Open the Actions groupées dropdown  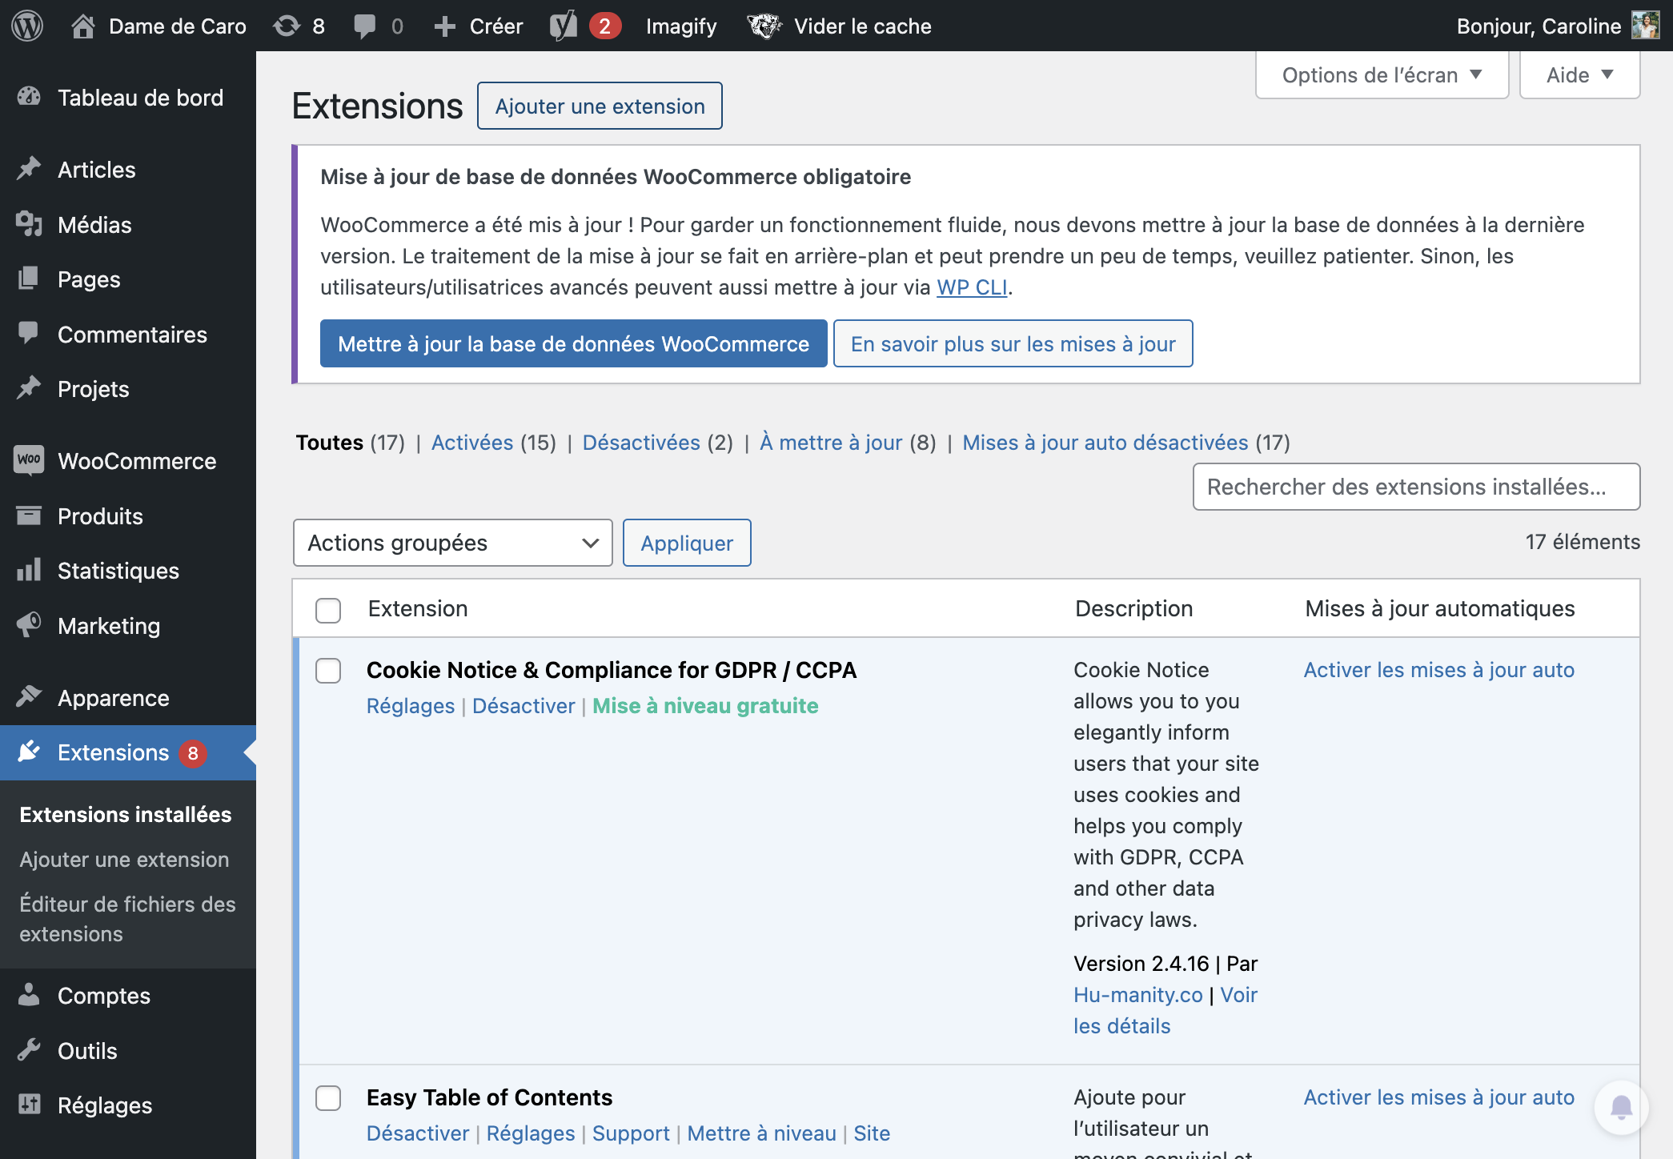(x=453, y=543)
